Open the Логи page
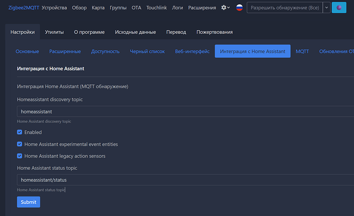Image resolution: width=354 pixels, height=216 pixels. [x=178, y=8]
